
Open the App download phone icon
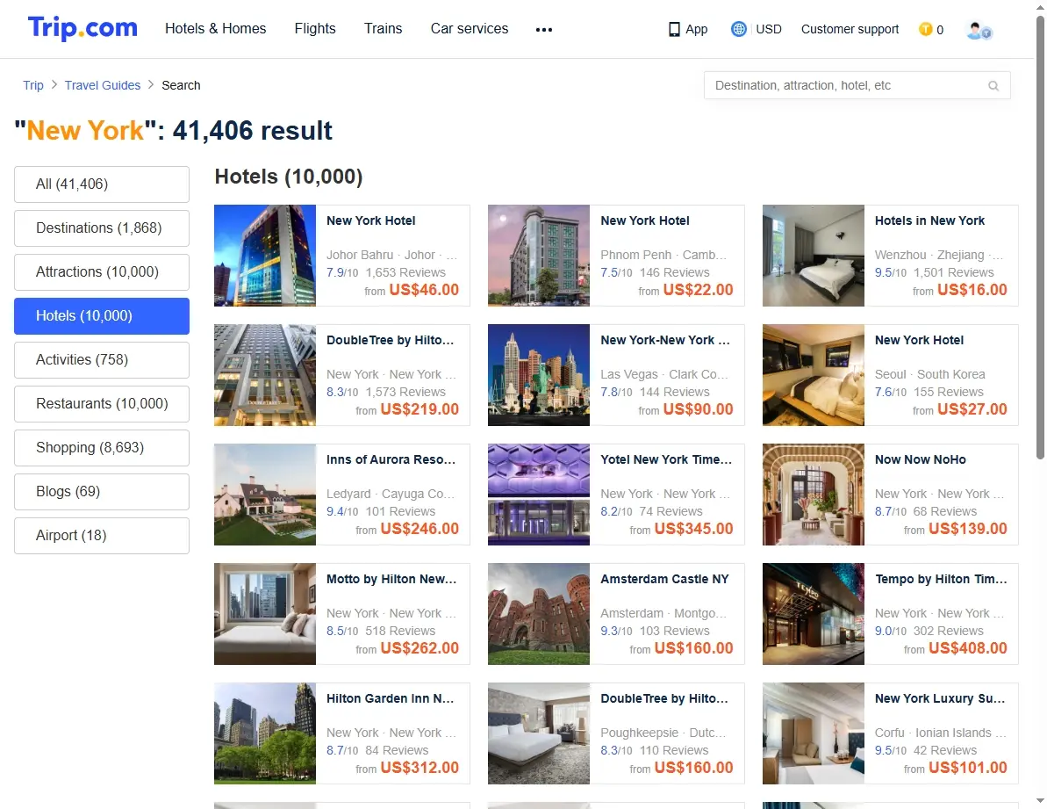pos(674,29)
